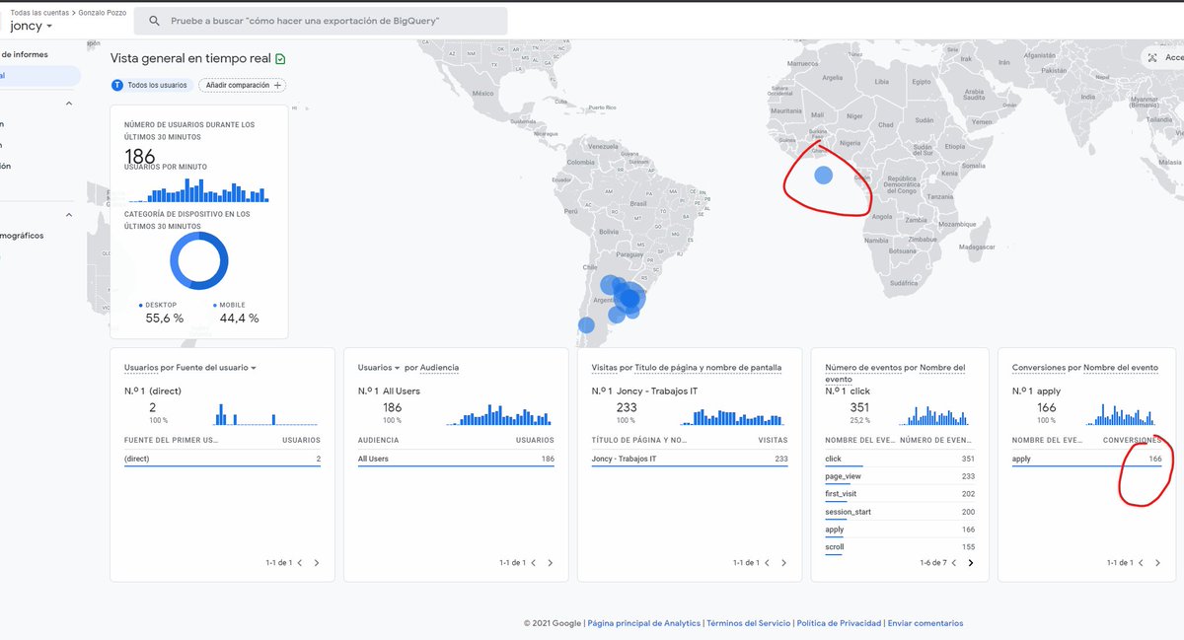1184x640 pixels.
Task: Click the device category donut chart
Action: coord(199,260)
